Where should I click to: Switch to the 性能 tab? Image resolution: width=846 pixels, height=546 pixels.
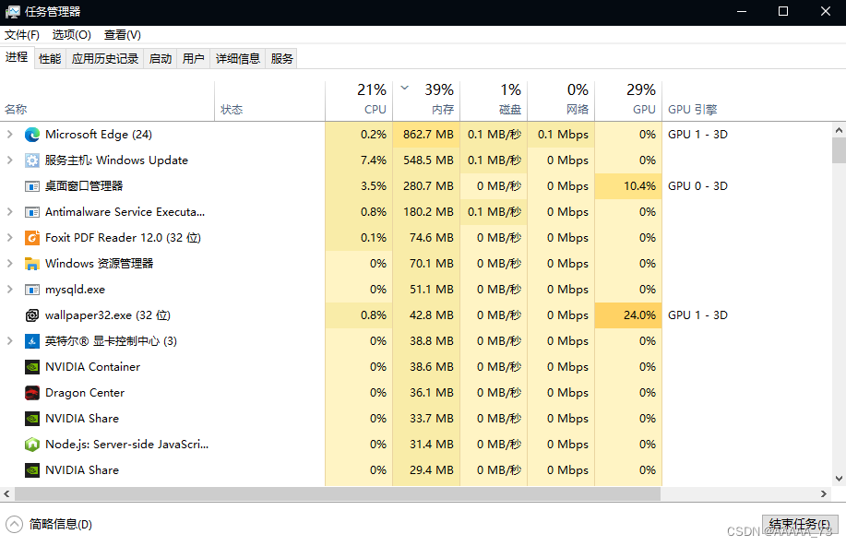point(50,58)
